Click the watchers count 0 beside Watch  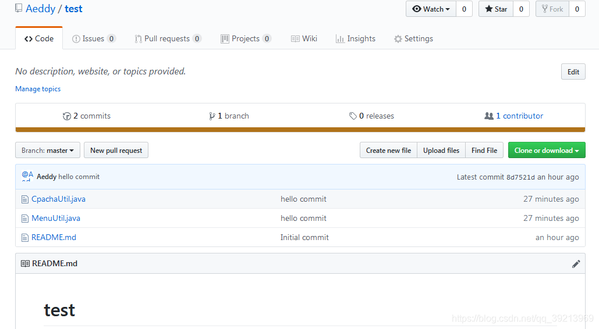pos(464,9)
